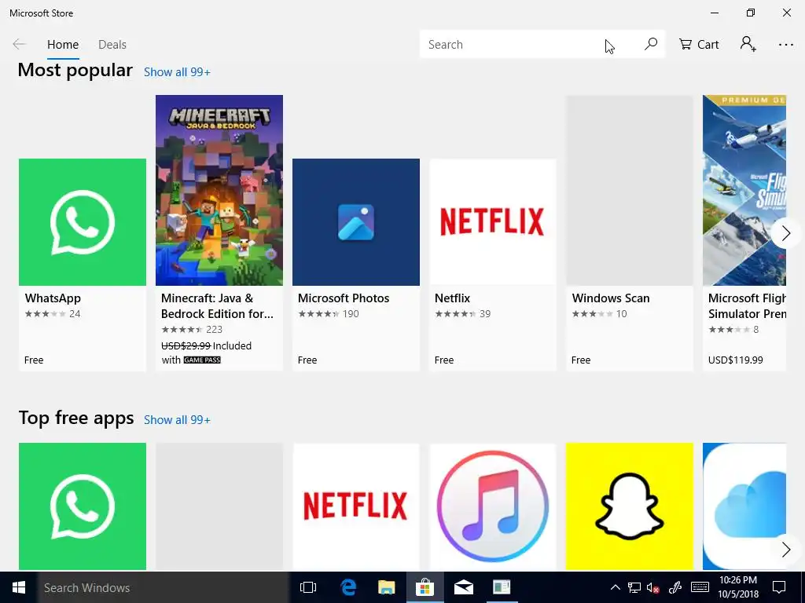
Task: Click the "Windows Scan" title text
Action: pyautogui.click(x=611, y=298)
